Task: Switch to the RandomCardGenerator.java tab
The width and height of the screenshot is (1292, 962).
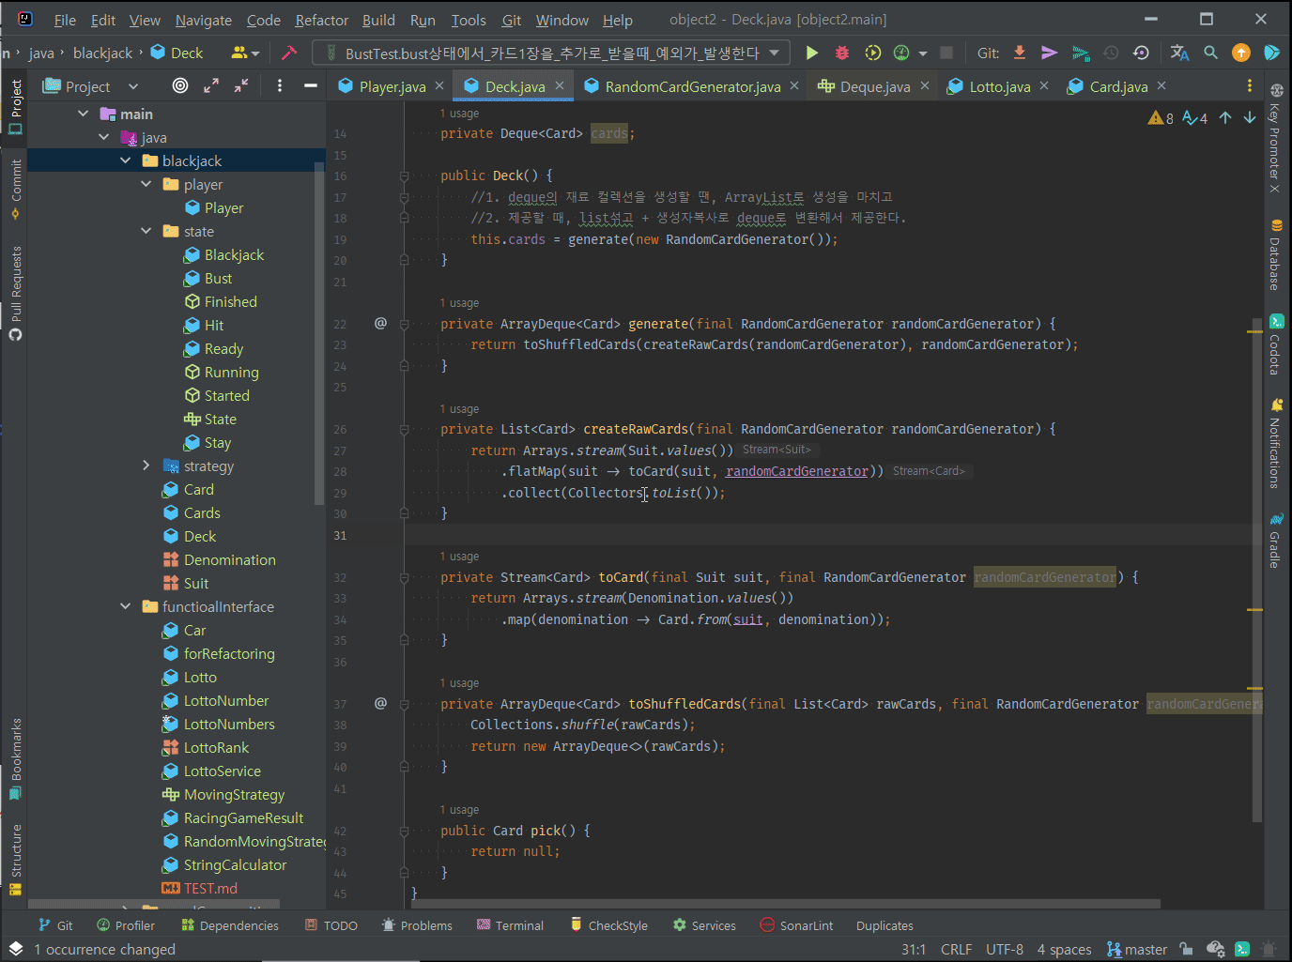Action: pyautogui.click(x=692, y=86)
